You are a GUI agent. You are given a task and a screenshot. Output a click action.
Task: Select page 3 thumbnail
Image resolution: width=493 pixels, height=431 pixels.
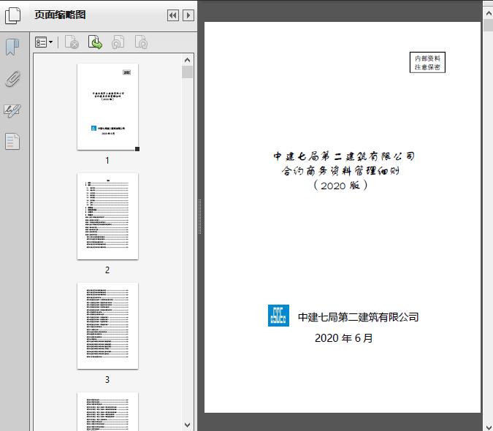[107, 326]
